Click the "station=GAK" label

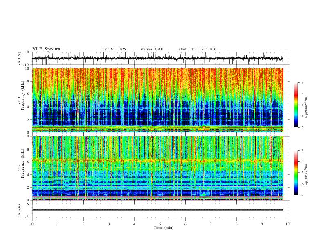152,49
